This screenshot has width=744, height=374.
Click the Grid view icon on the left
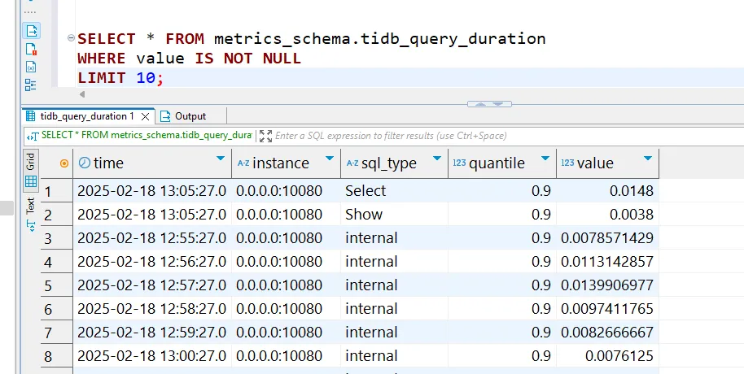pyautogui.click(x=31, y=181)
